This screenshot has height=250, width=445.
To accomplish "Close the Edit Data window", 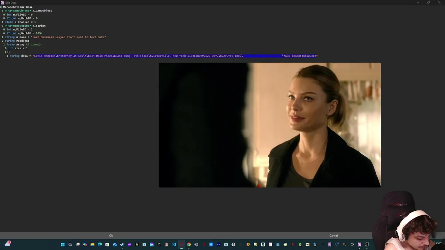I will click(439, 2).
